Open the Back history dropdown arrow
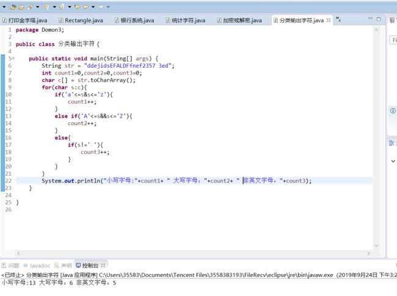Viewport: 397px width, 296px height. point(93,7)
